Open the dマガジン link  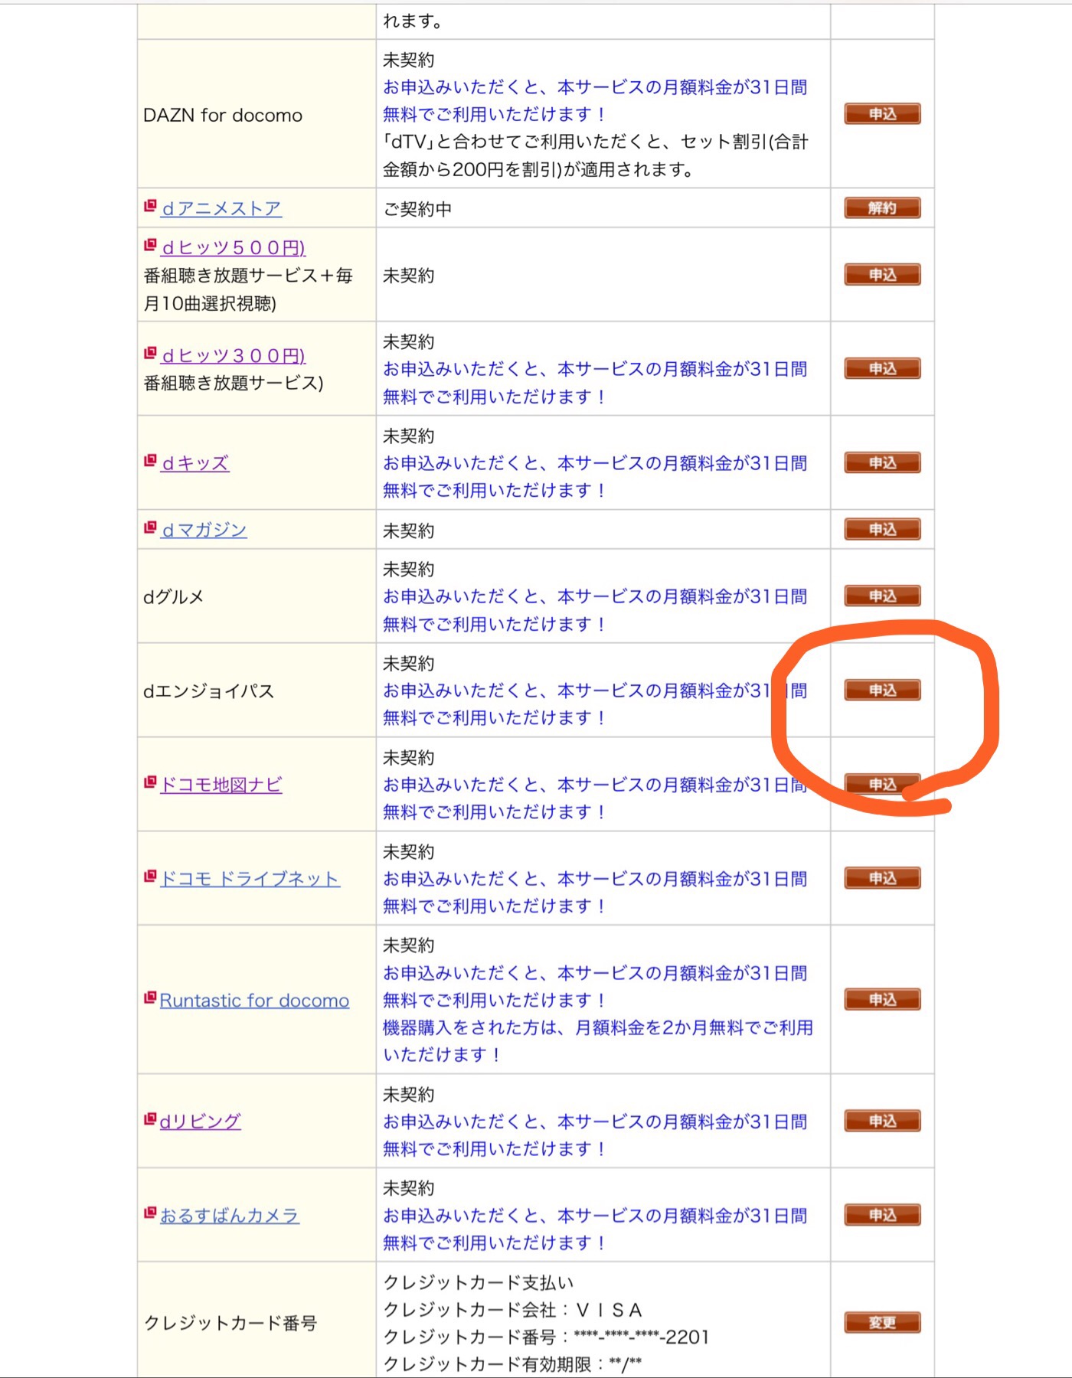click(x=204, y=530)
